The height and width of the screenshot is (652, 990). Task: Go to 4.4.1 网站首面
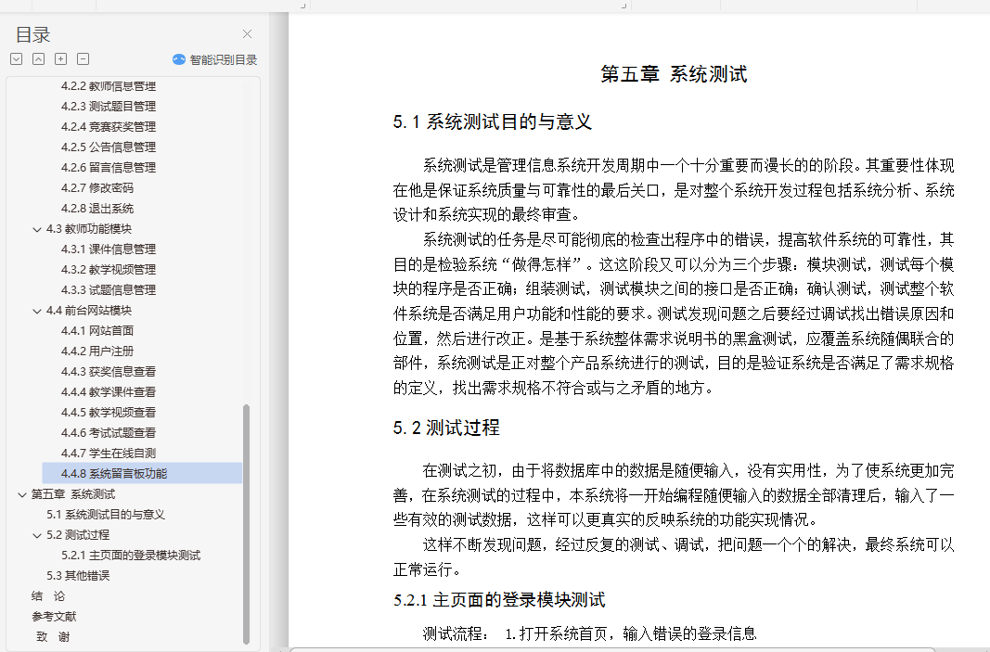[97, 330]
